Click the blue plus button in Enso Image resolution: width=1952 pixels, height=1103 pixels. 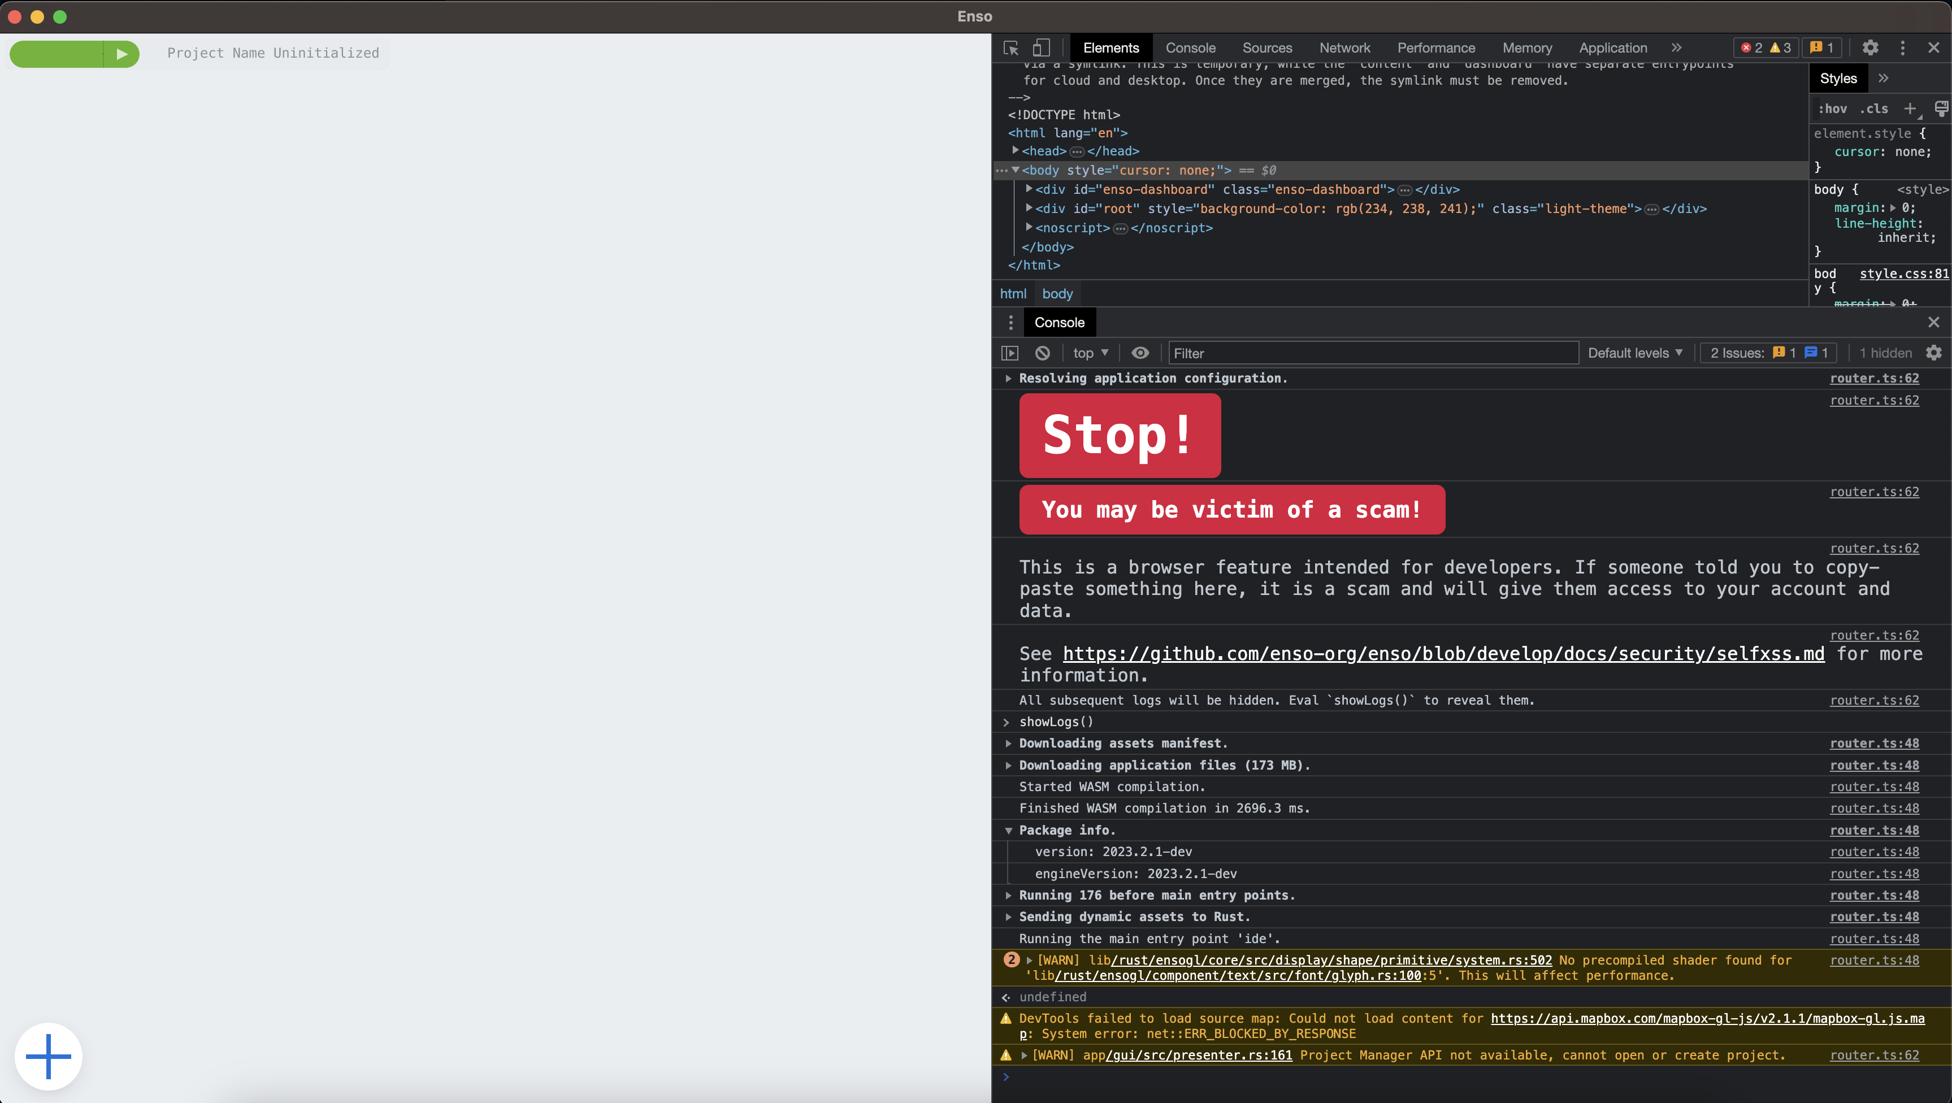(x=47, y=1056)
